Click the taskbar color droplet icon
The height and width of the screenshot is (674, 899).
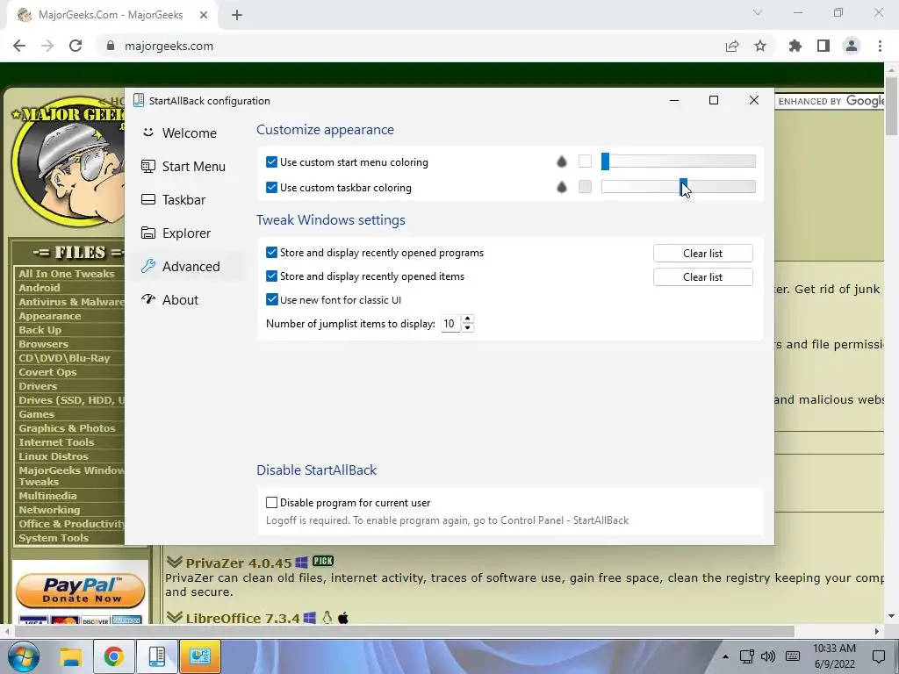pyautogui.click(x=562, y=187)
